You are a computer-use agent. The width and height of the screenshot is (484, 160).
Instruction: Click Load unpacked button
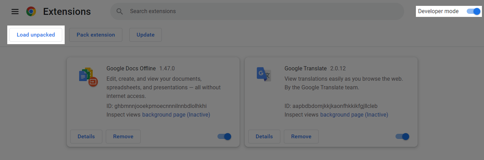coord(36,35)
